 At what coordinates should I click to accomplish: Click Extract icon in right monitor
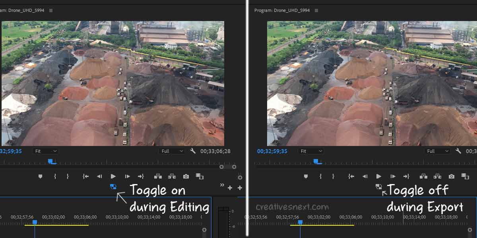coord(437,177)
